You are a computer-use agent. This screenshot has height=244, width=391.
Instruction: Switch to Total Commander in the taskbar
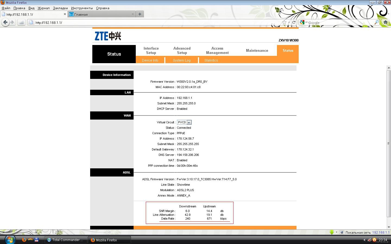click(65, 240)
